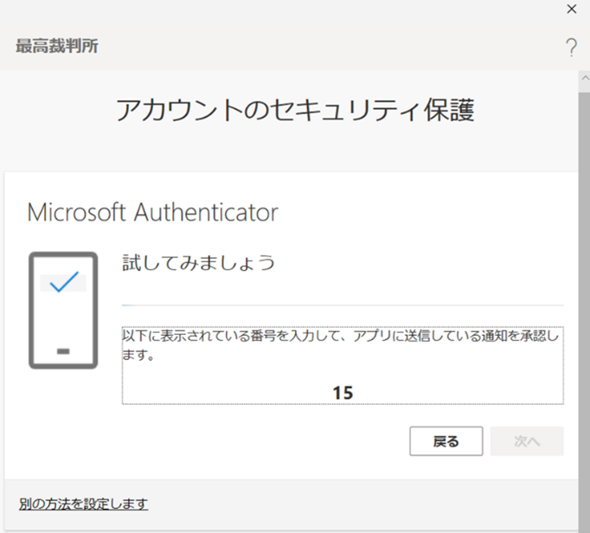Click the phone's home button graphic
Viewport: 590px width, 533px height.
point(63,351)
